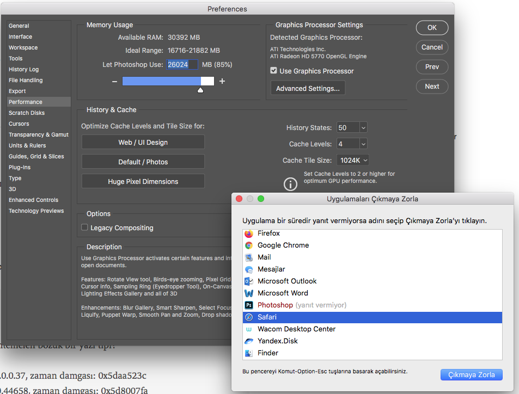
Task: Select Photoshop (yanıt vermiyor) in list
Action: 373,305
